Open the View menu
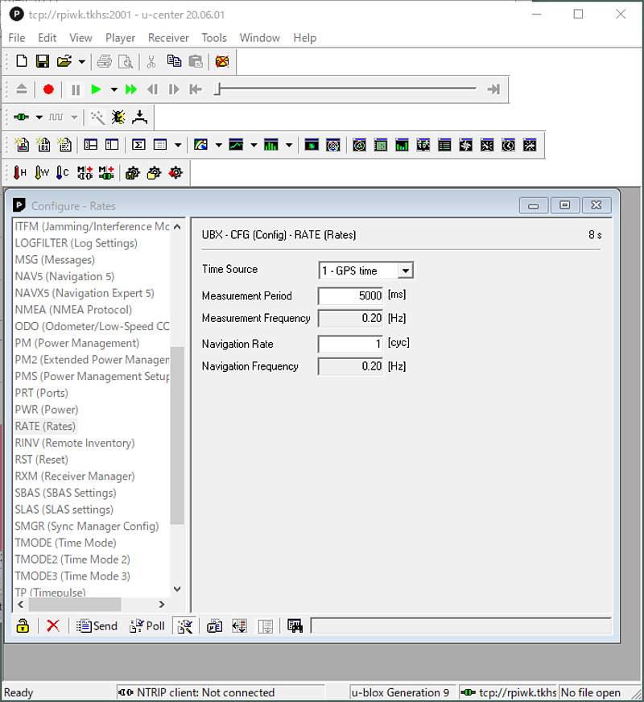This screenshot has height=702, width=644. click(x=80, y=38)
